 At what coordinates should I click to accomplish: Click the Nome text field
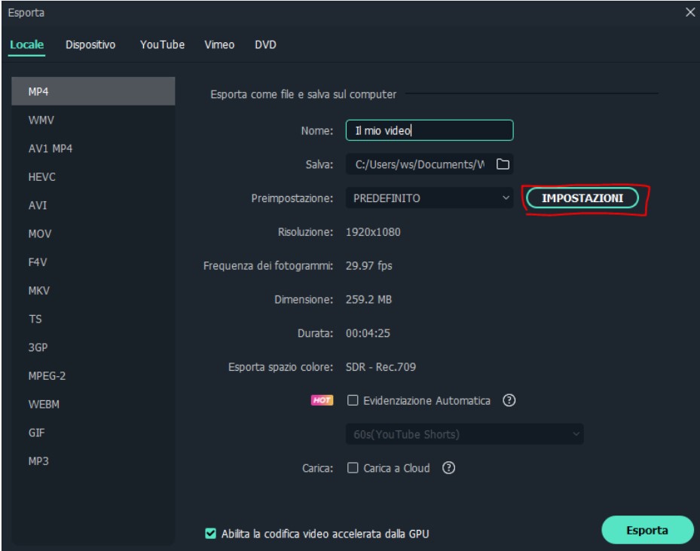429,130
